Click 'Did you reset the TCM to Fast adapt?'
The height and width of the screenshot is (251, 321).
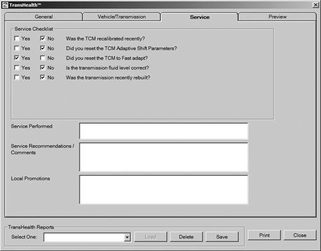coord(107,58)
